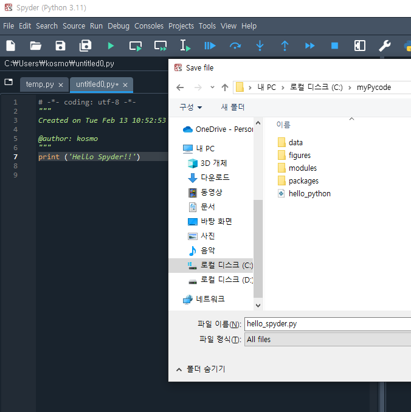Continue execution with the fast-forward icon

(x=309, y=46)
